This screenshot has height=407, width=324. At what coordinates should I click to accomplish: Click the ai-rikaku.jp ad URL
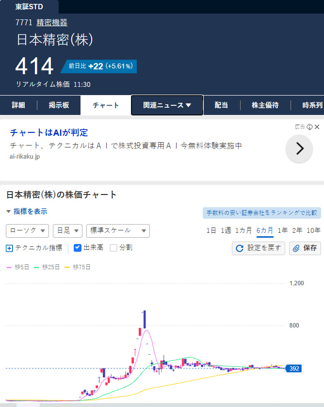25,157
